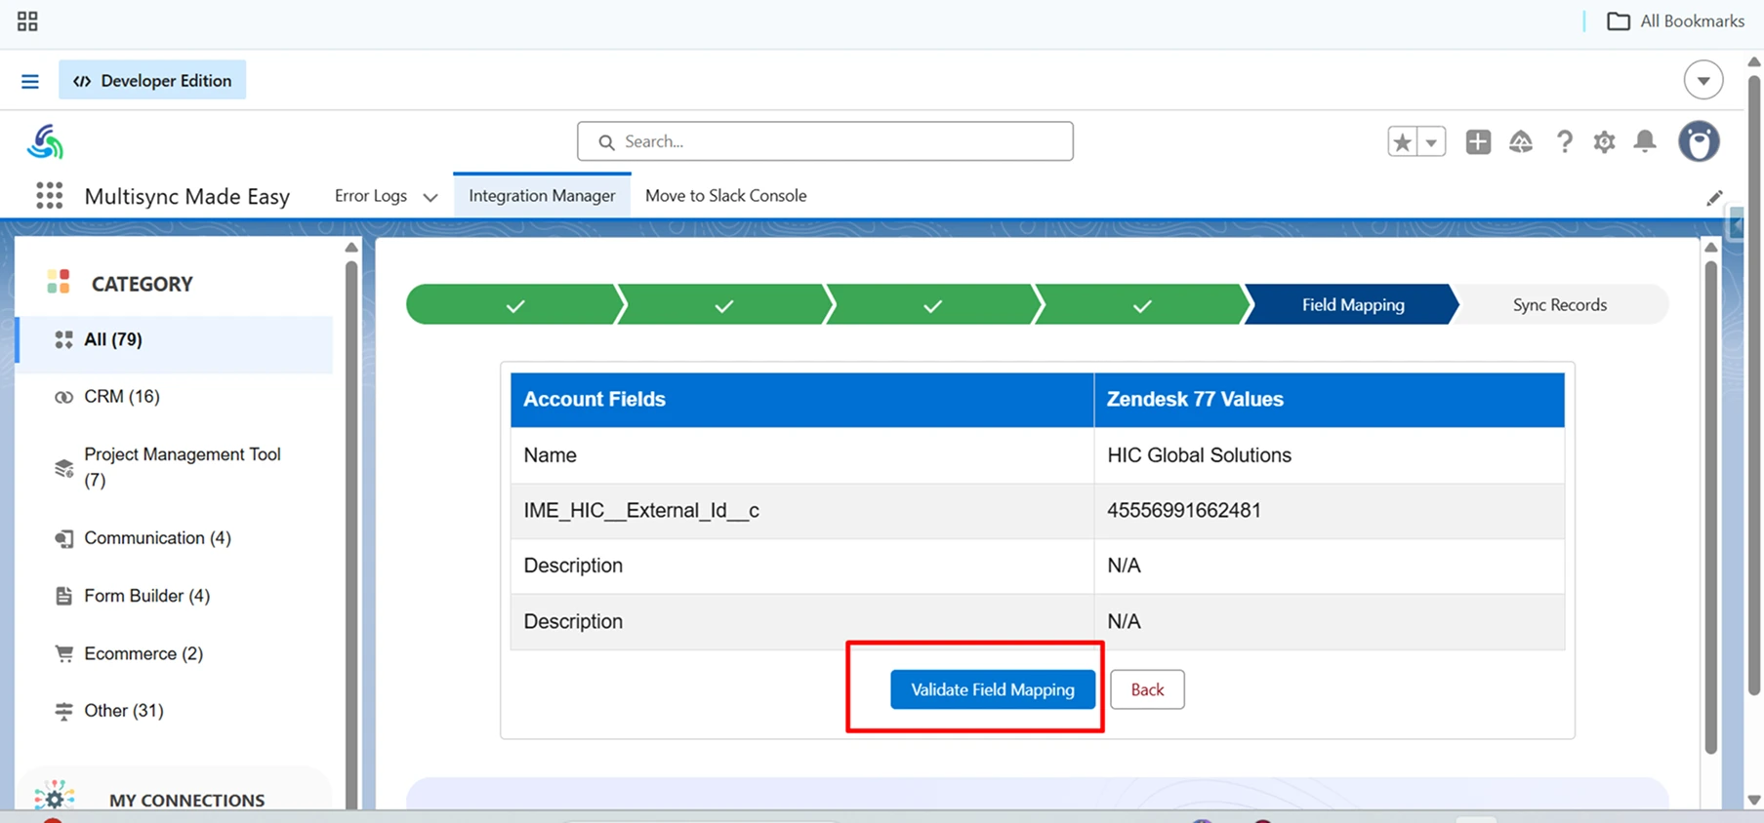Expand the Error Logs tab chevron
Image resolution: width=1764 pixels, height=823 pixels.
431,197
